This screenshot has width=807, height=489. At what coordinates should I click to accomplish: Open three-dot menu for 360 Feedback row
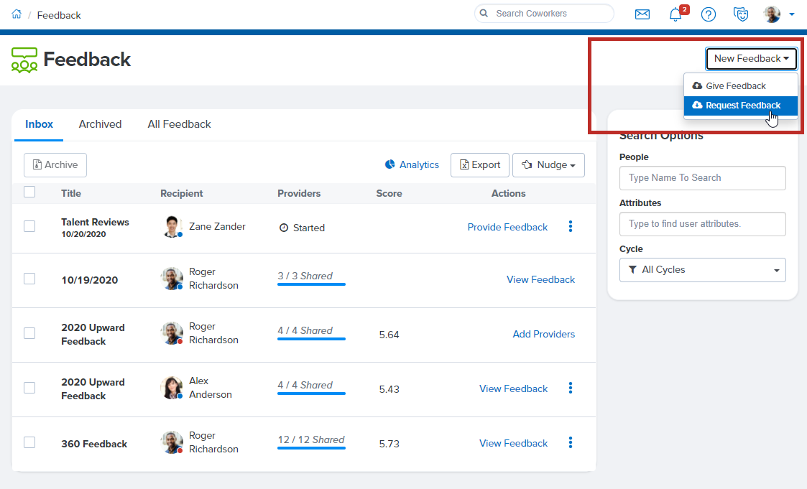[x=571, y=443]
